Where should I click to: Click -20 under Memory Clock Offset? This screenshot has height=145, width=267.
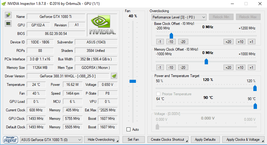183,67
